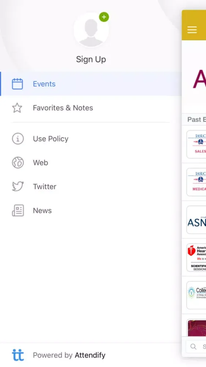The image size is (206, 367).
Task: Follow the Powered by Attendify link
Action: 69,355
